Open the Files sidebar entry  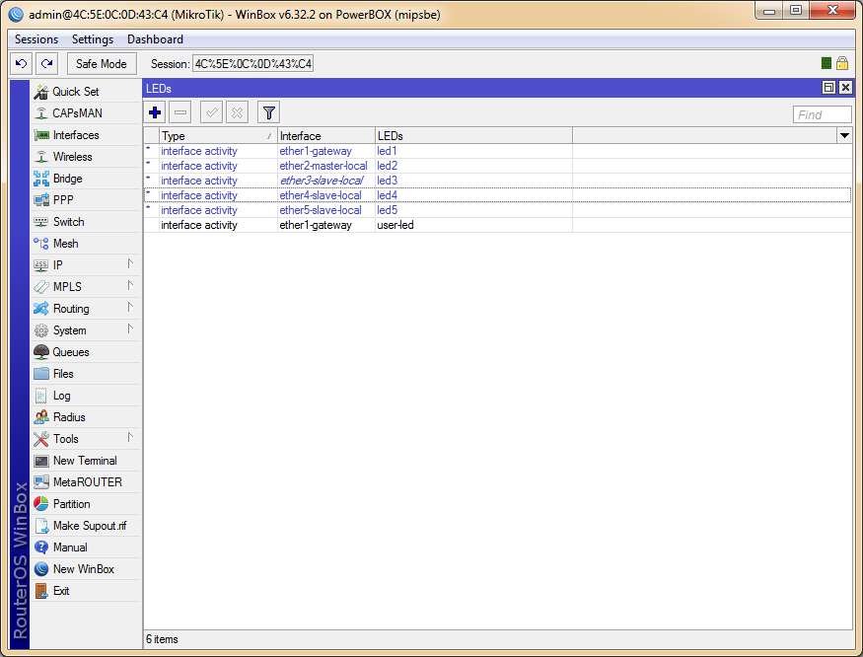click(63, 374)
